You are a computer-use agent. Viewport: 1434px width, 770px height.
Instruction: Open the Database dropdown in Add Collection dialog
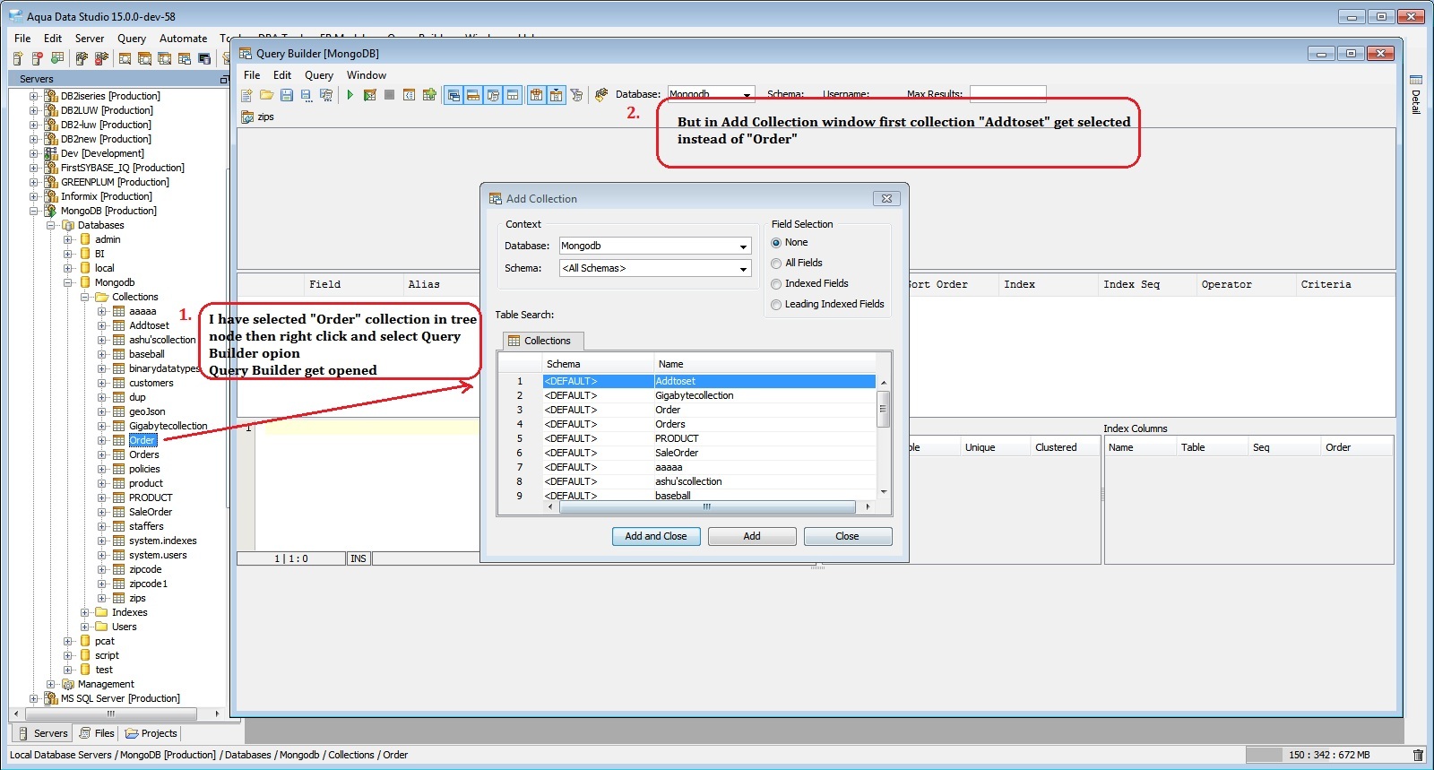click(x=743, y=247)
